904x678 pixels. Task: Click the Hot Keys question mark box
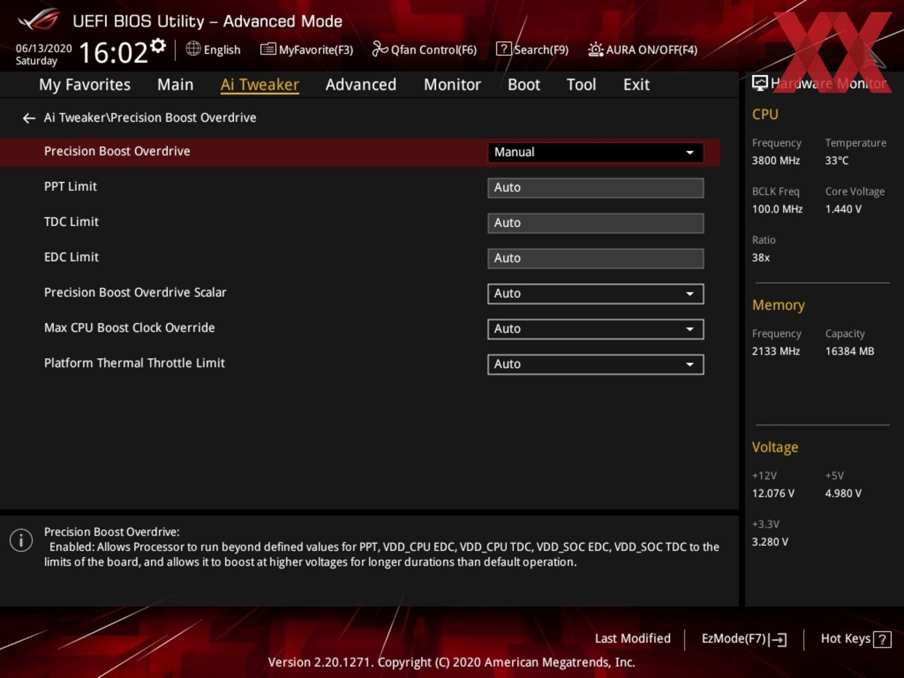pyautogui.click(x=882, y=639)
